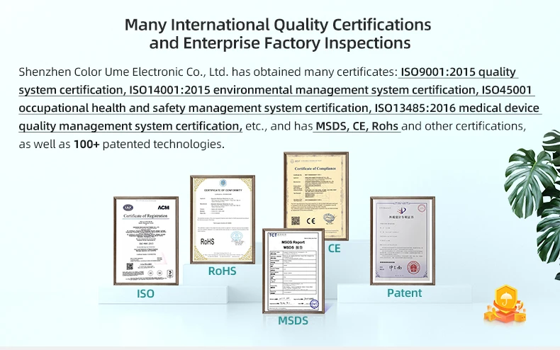Open the RoHS Certificate of Conformity image
The width and height of the screenshot is (560, 350).
222,220
